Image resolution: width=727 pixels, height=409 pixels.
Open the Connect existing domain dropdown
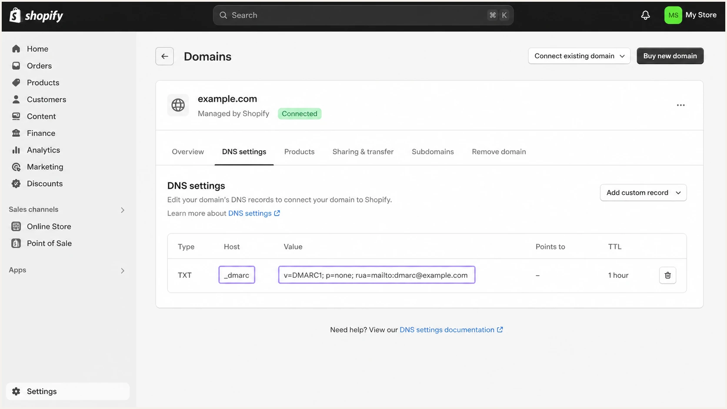click(x=579, y=56)
